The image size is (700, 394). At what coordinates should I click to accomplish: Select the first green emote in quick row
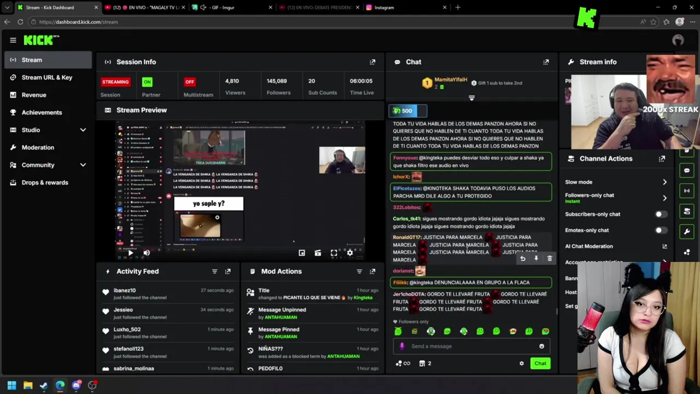pos(398,332)
